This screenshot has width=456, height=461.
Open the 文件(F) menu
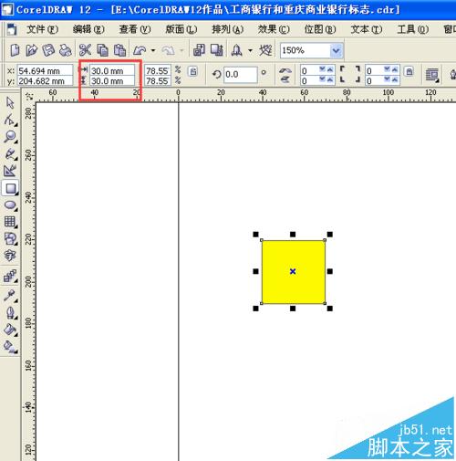pyautogui.click(x=42, y=29)
